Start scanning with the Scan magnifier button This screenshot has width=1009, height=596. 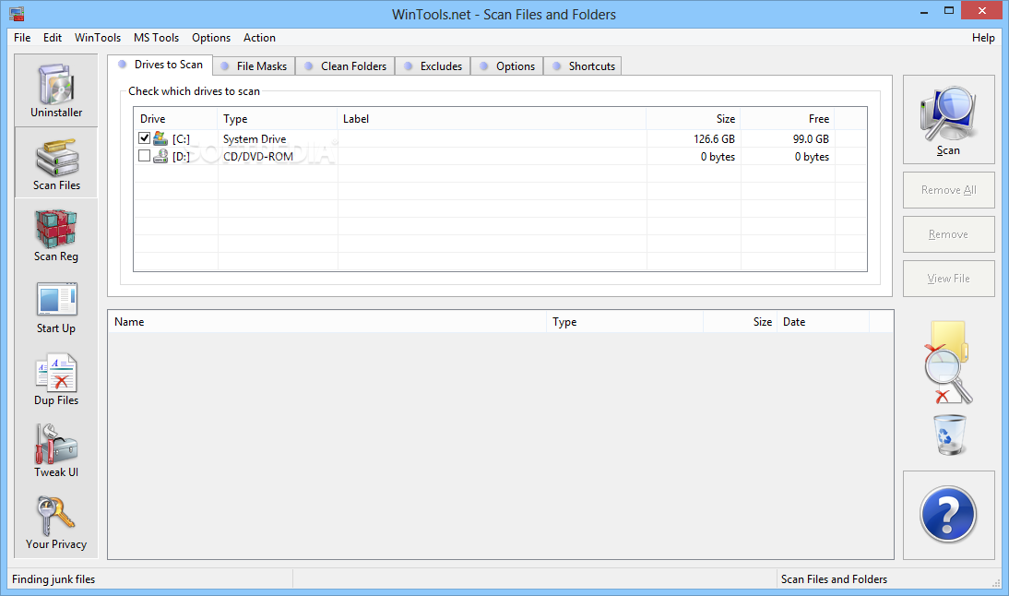pyautogui.click(x=948, y=120)
